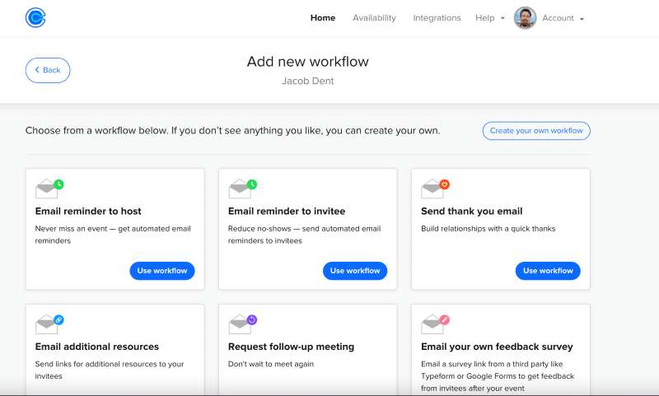Select the Request follow-up meeting card title
Image resolution: width=659 pixels, height=396 pixels.
(x=291, y=347)
